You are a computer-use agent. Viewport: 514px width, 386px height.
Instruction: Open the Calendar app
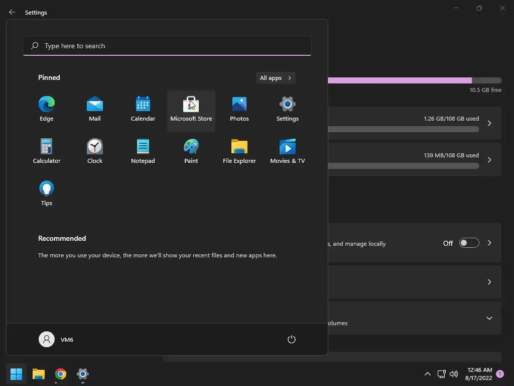143,110
